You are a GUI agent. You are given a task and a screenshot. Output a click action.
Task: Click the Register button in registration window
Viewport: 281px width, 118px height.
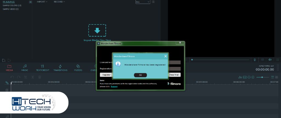point(106,75)
